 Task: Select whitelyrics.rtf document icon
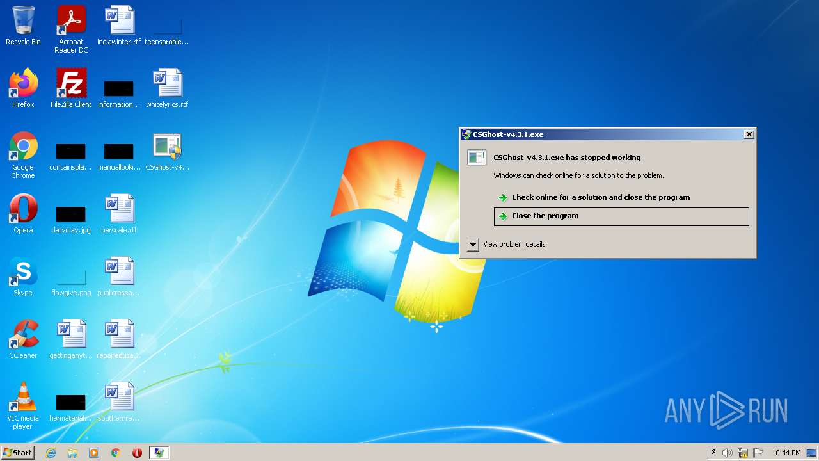point(167,88)
